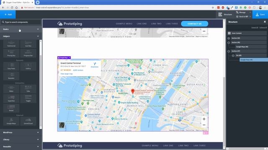Expand the WordPress category
The width and height of the screenshot is (268, 150).
tap(21, 132)
